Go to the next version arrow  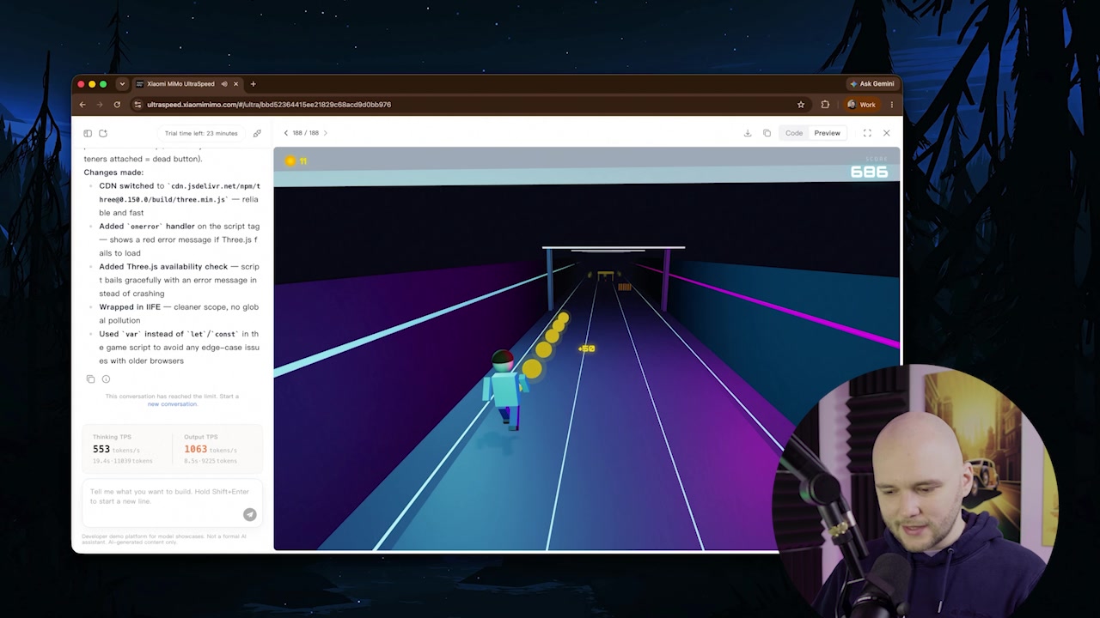(x=325, y=133)
